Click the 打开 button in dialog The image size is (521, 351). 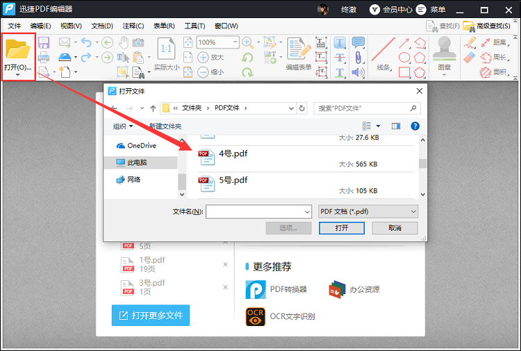(x=342, y=228)
